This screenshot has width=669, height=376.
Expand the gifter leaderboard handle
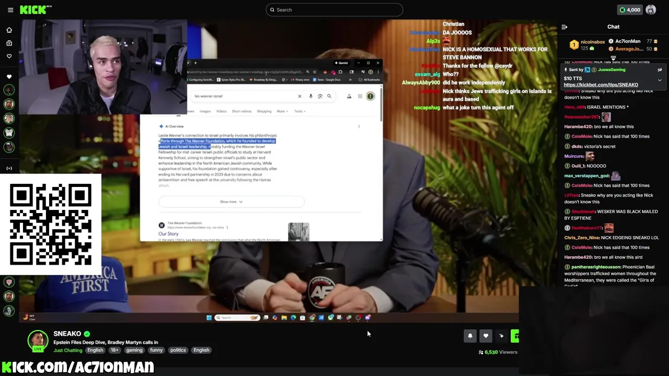click(x=613, y=58)
